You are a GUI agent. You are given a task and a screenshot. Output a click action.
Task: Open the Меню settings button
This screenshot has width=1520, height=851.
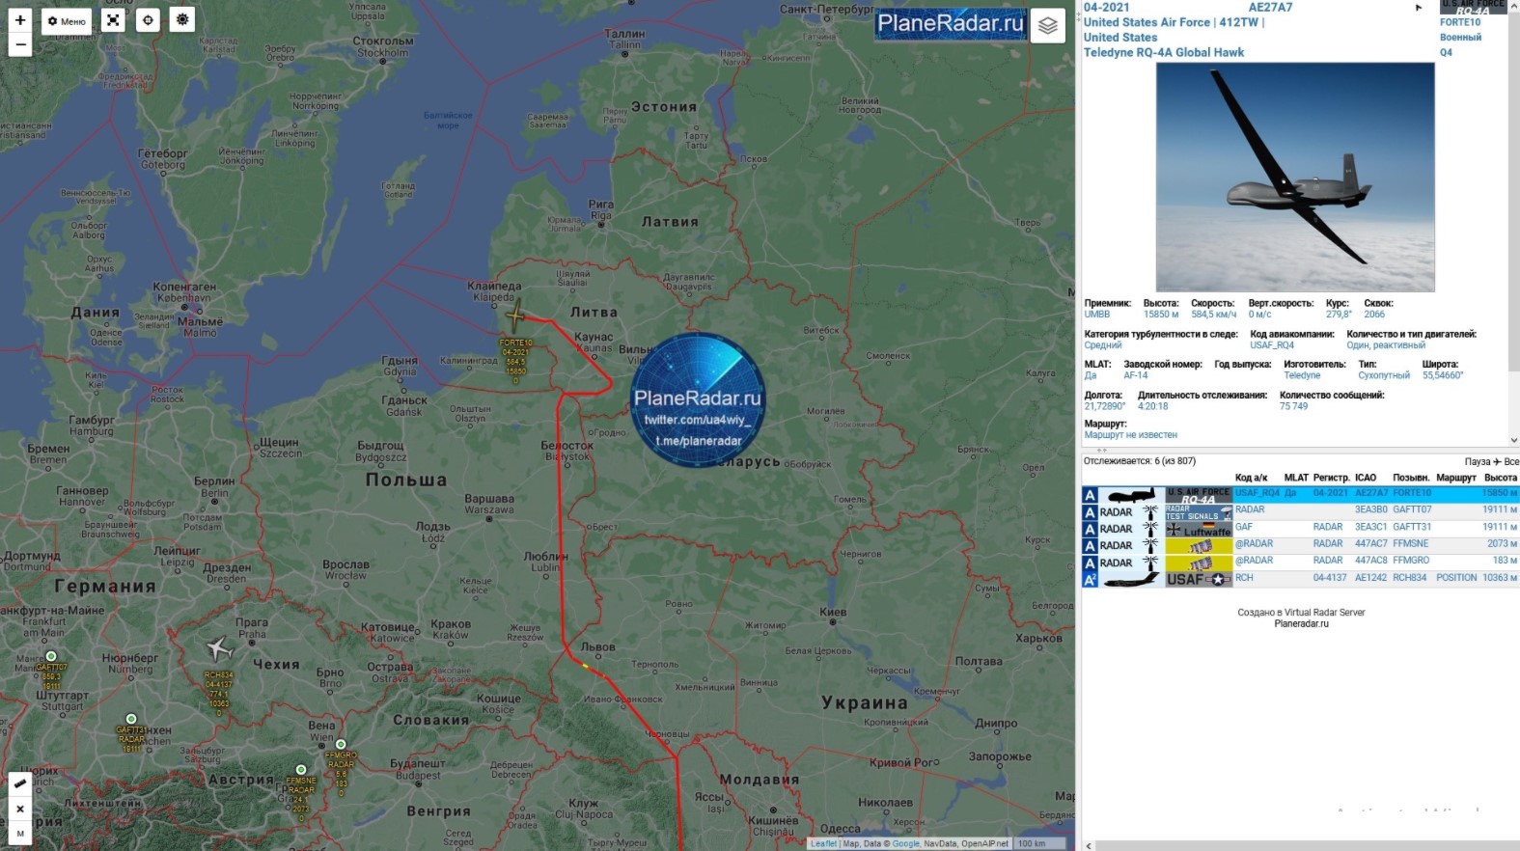pyautogui.click(x=67, y=20)
